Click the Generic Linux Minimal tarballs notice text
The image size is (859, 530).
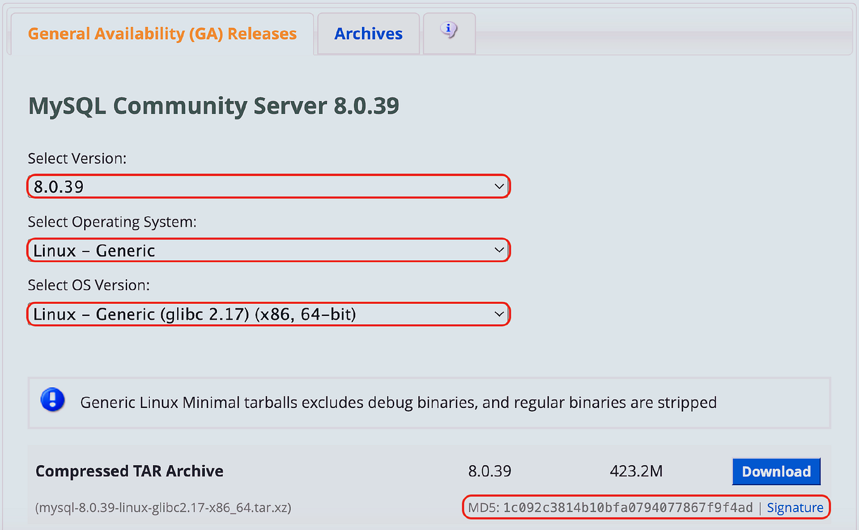[x=399, y=402]
